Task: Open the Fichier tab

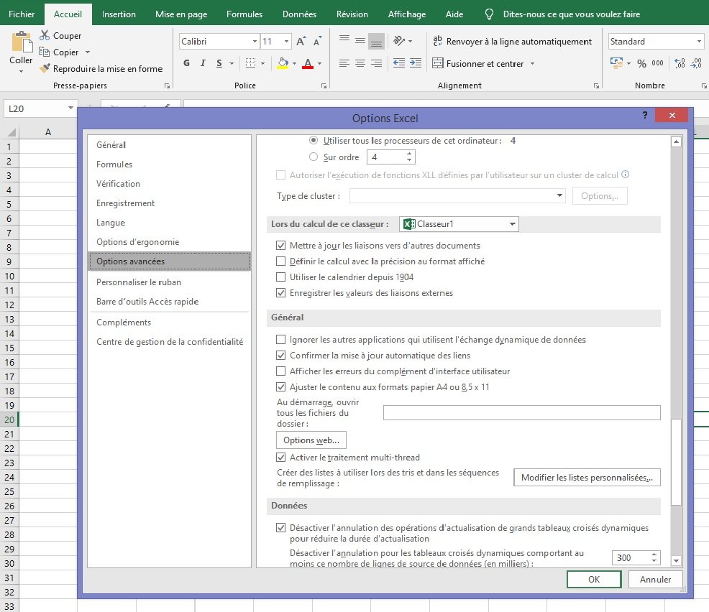Action: pos(22,14)
